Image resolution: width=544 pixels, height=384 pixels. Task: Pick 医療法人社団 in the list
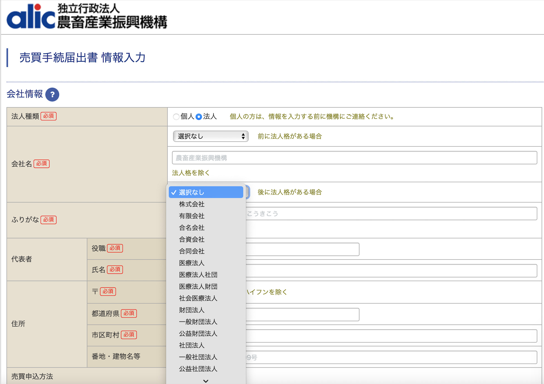pyautogui.click(x=206, y=275)
